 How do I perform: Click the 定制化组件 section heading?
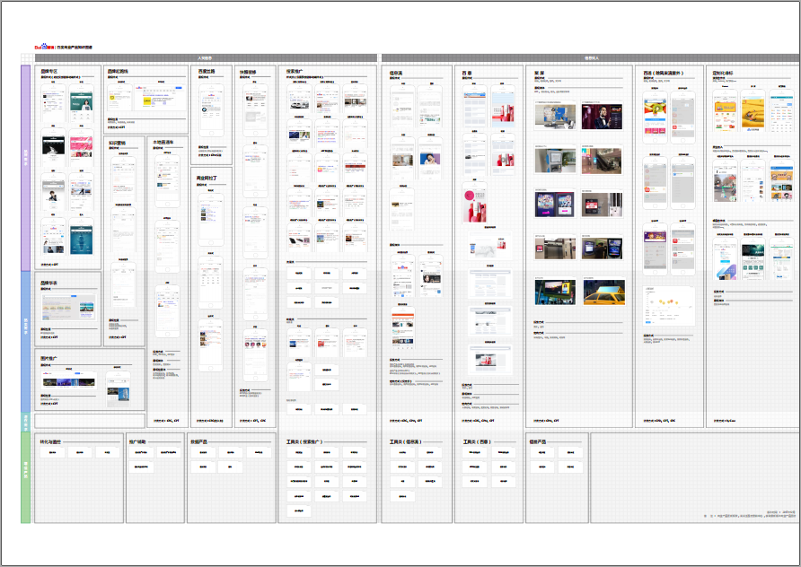726,72
